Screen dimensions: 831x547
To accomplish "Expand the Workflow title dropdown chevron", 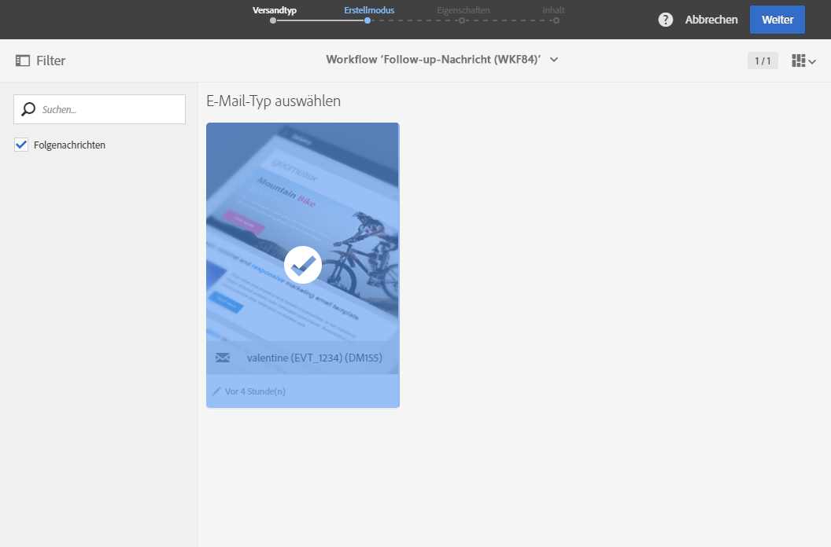I will [554, 59].
